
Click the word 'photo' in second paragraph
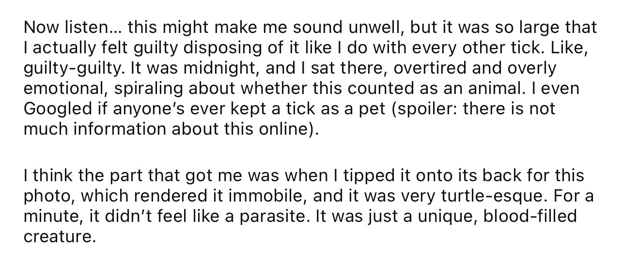tap(47, 196)
